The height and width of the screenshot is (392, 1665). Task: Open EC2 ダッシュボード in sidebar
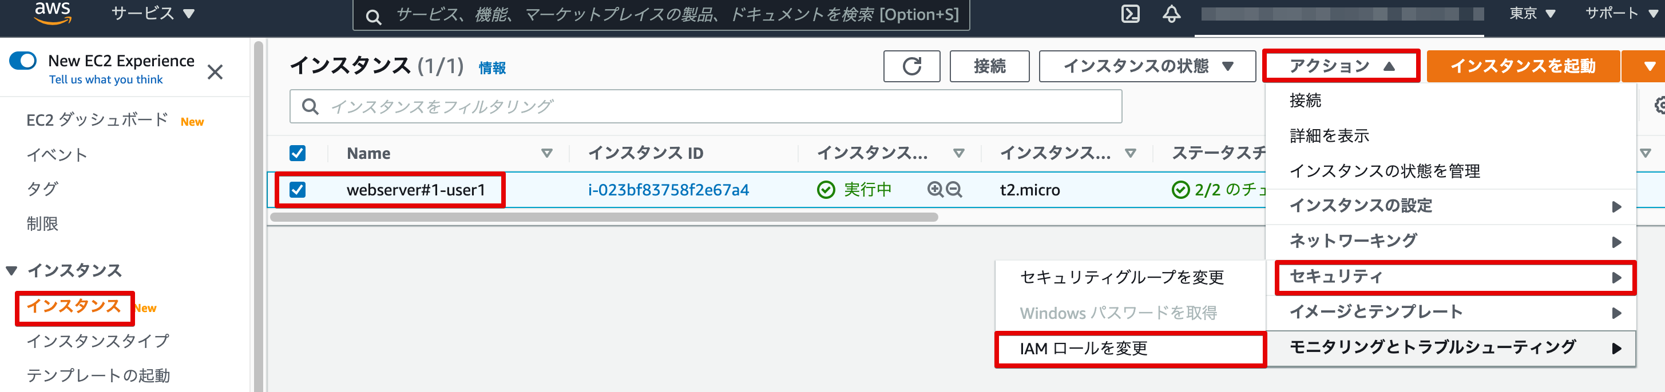[x=98, y=120]
